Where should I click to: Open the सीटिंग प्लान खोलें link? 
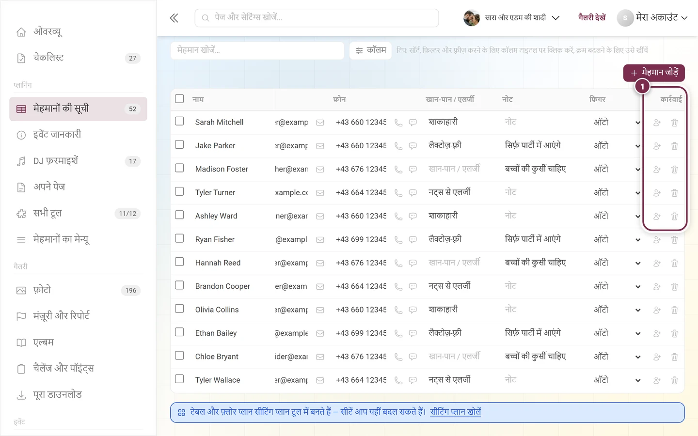pos(456,412)
